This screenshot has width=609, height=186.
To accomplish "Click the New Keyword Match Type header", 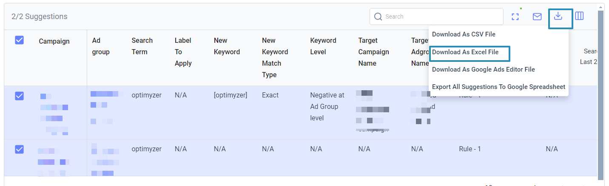I will [275, 58].
